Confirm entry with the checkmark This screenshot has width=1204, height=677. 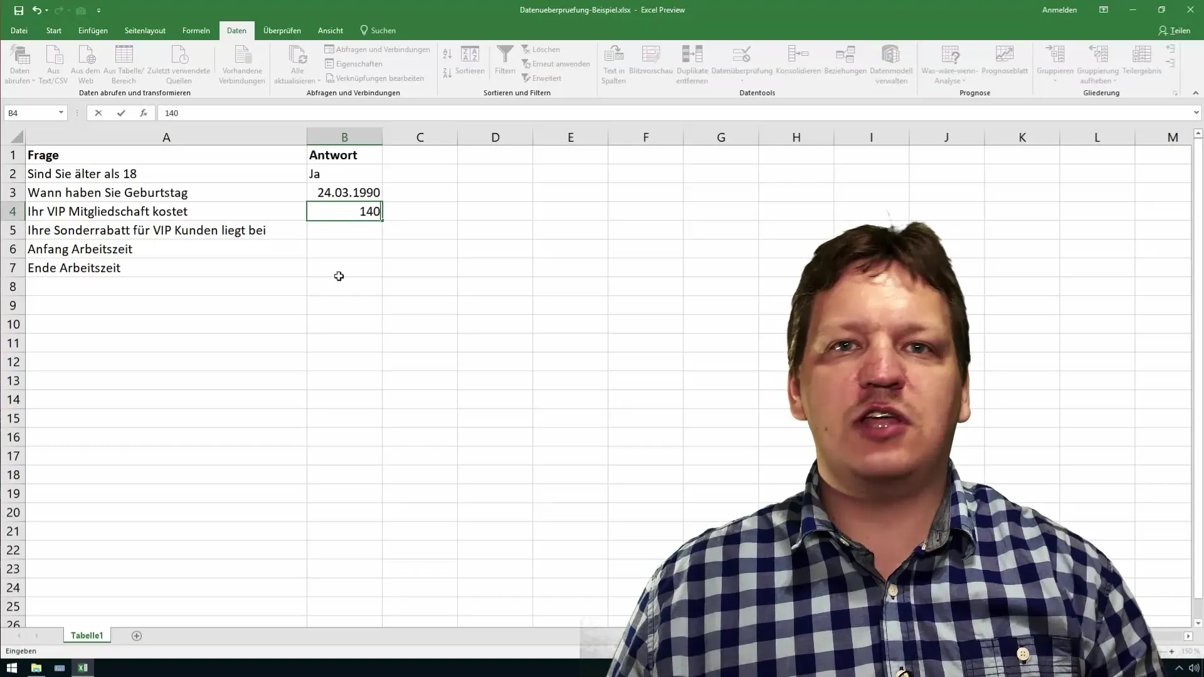click(x=121, y=113)
